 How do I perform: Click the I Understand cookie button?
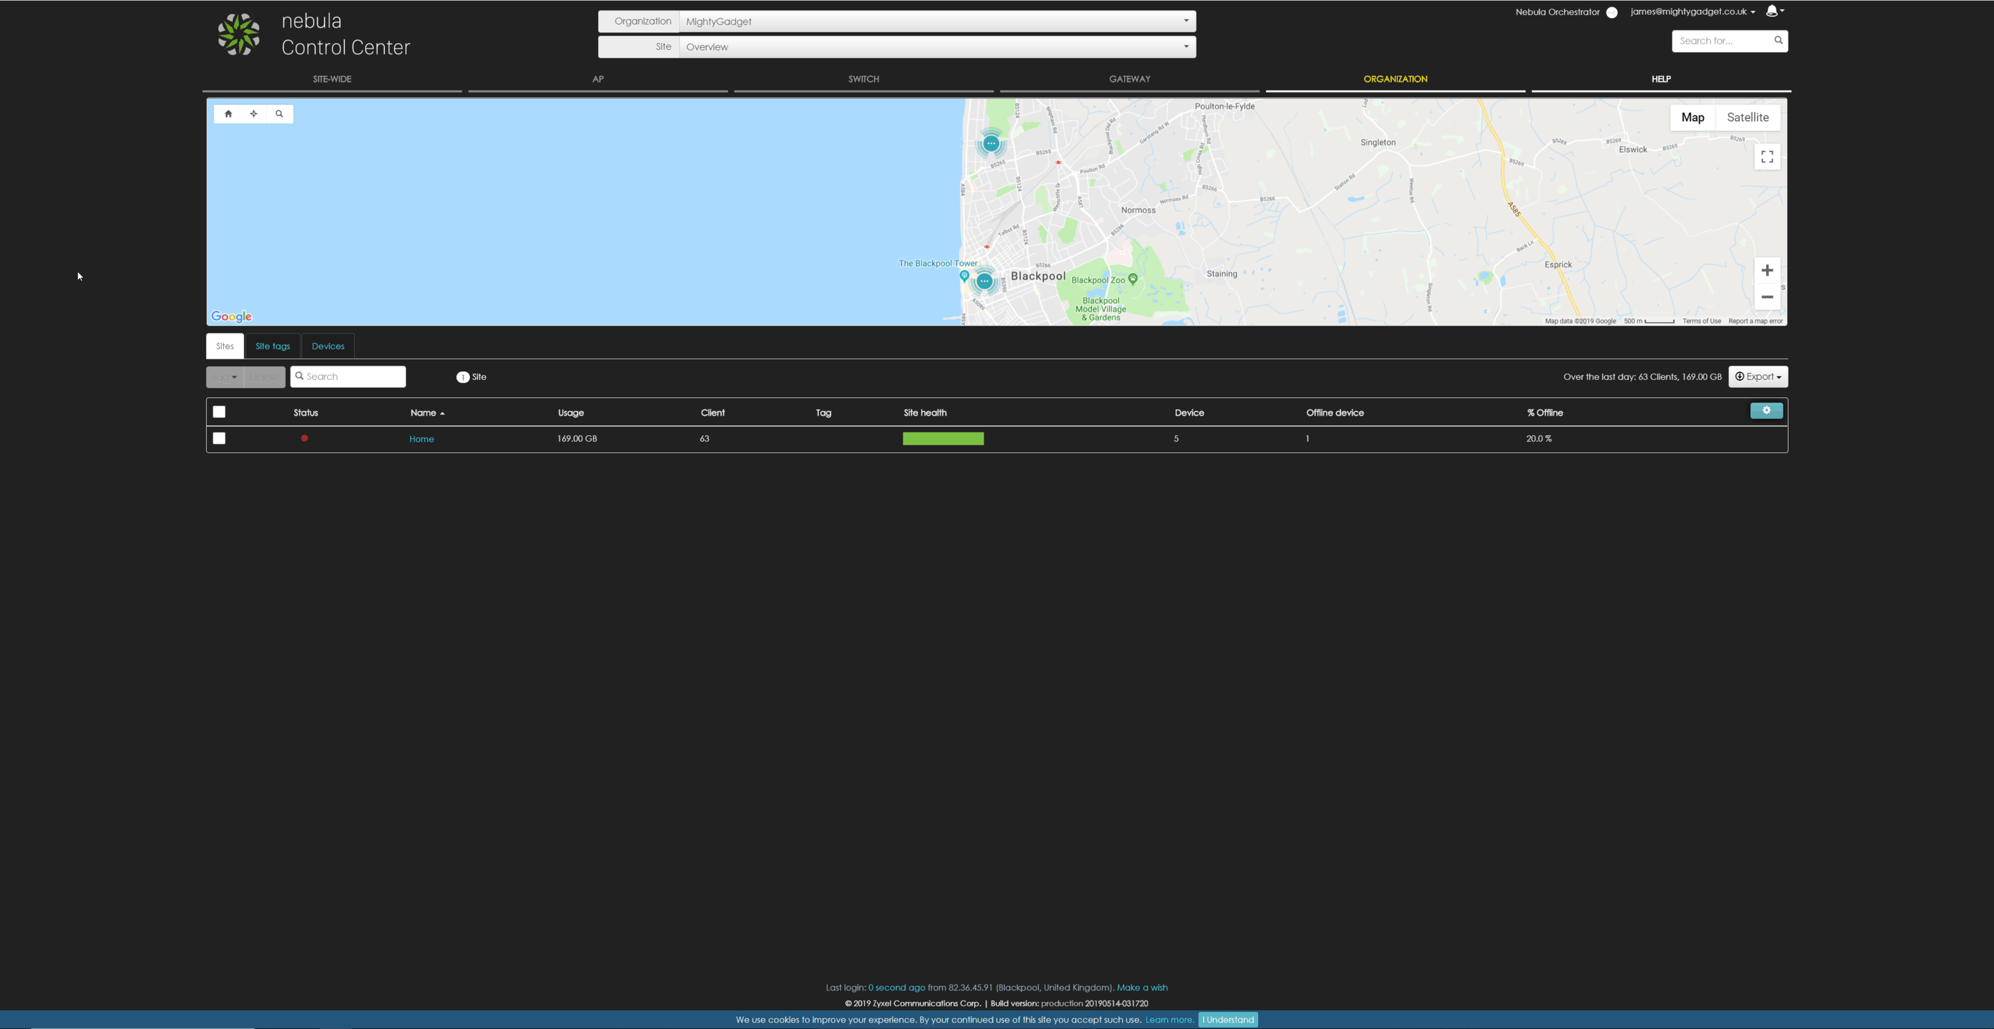point(1228,1020)
